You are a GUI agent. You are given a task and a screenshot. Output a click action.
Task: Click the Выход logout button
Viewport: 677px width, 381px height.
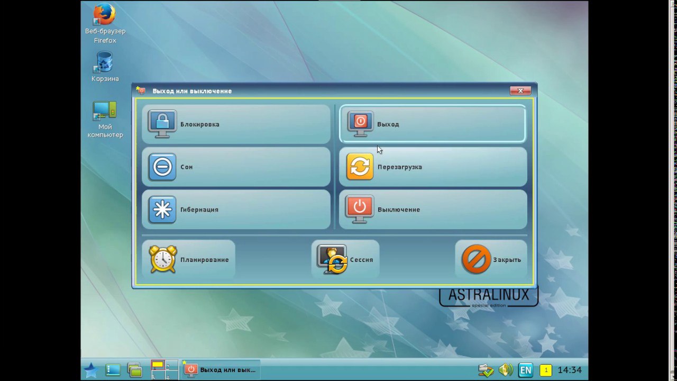pyautogui.click(x=433, y=124)
